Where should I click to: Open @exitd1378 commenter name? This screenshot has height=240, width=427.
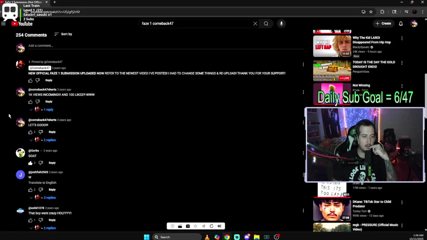point(36,208)
